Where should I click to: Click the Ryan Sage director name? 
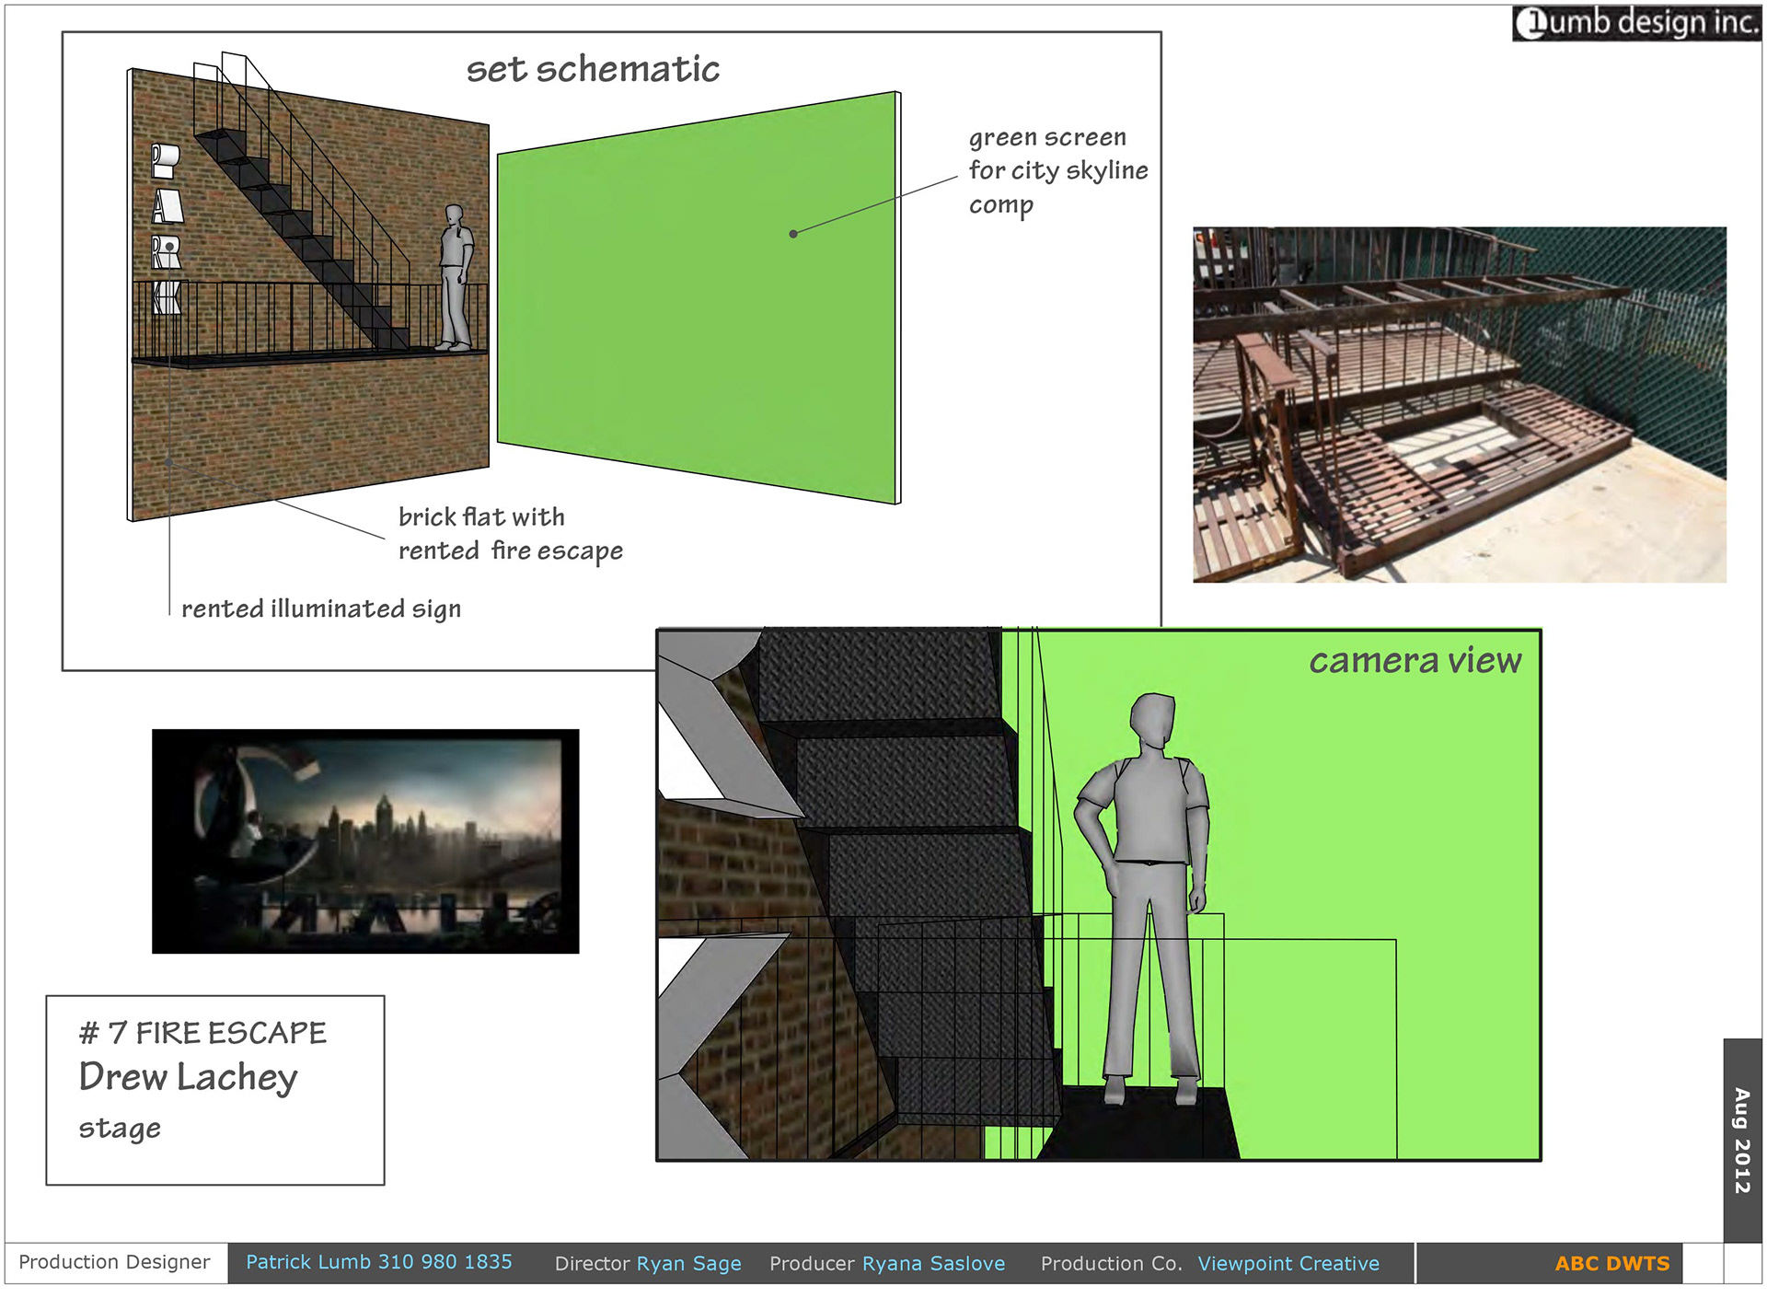tap(688, 1264)
